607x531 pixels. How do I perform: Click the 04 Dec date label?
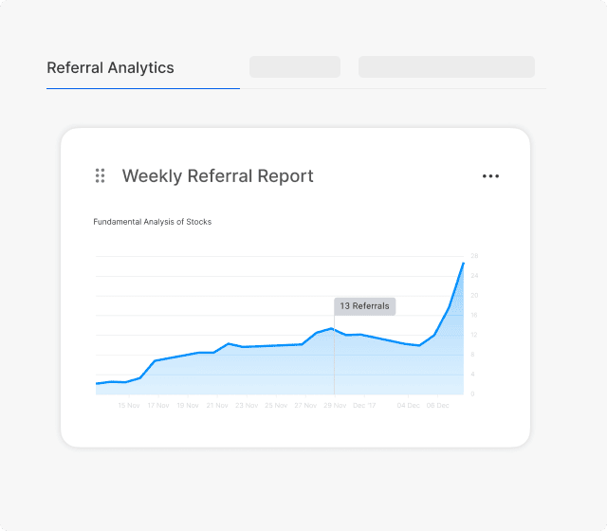click(408, 405)
